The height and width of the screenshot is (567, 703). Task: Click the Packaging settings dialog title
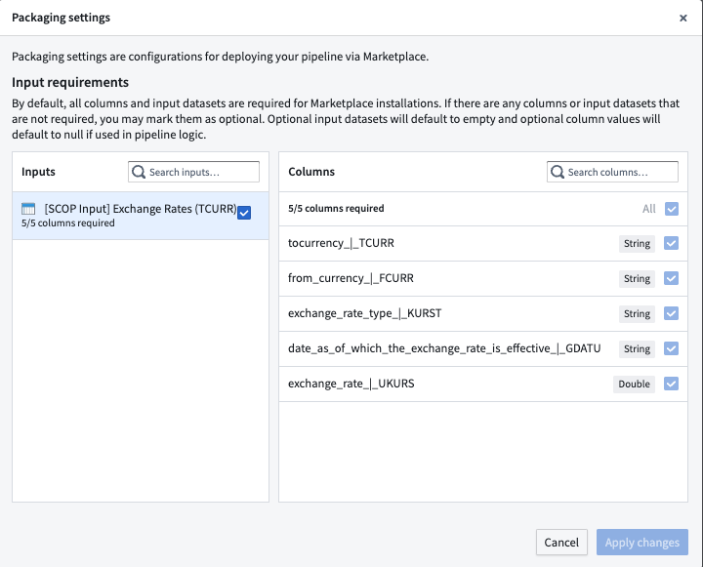coord(61,18)
